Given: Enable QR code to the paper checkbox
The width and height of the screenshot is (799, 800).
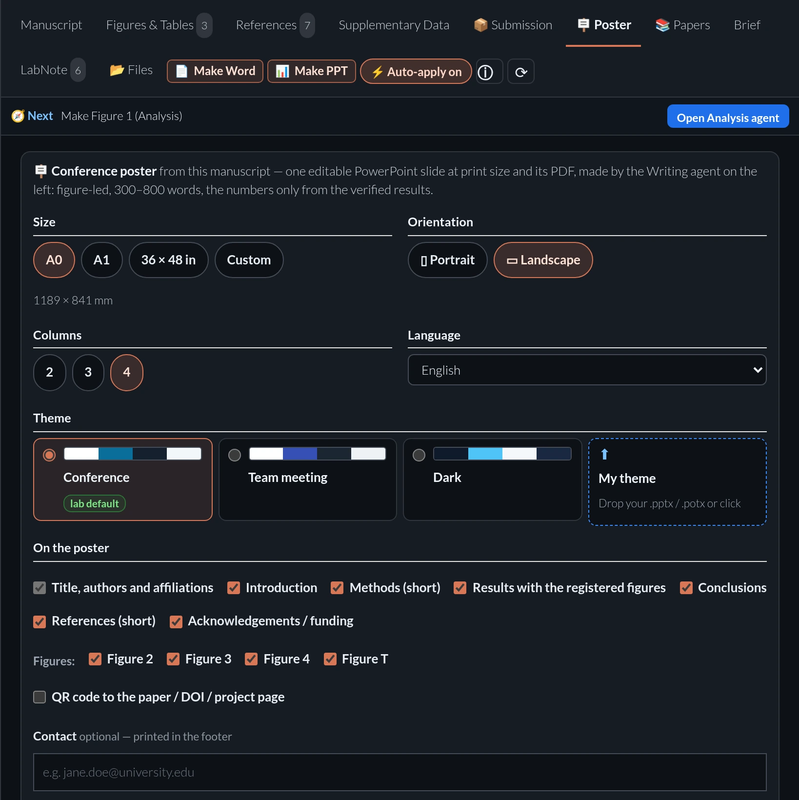Looking at the screenshot, I should pyautogui.click(x=40, y=697).
